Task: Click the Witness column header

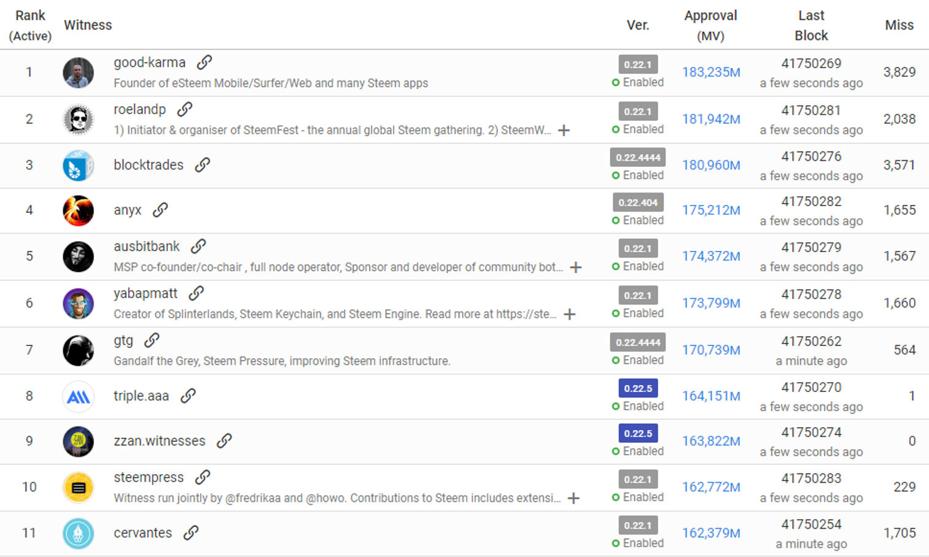Action: [88, 25]
